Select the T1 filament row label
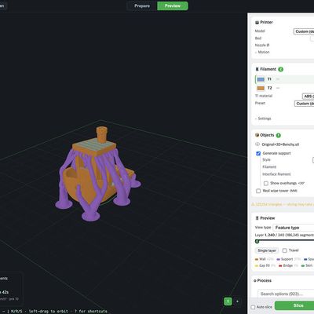The width and height of the screenshot is (314, 314). 269,79
